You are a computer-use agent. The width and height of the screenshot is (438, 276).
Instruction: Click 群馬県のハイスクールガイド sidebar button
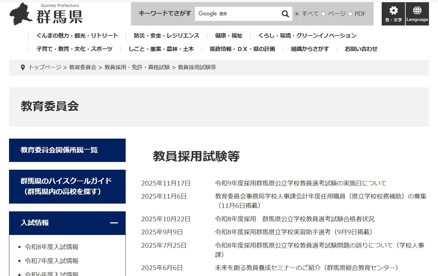[x=67, y=186]
